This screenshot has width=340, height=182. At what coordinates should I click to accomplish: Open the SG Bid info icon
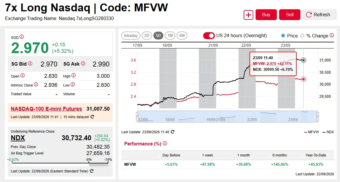pos(30,64)
